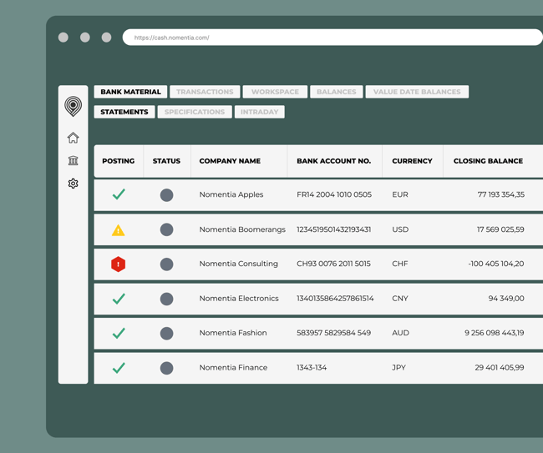The height and width of the screenshot is (453, 543).
Task: Click account number 1343-134
Action: click(312, 367)
